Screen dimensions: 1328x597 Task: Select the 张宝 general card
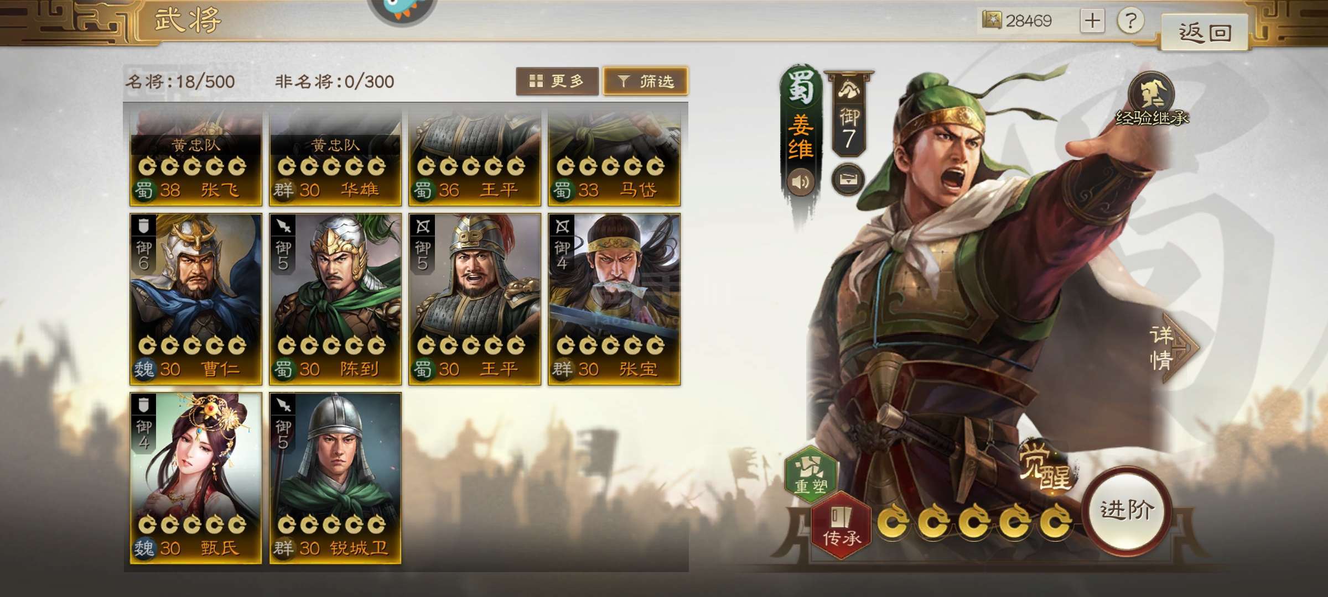[x=614, y=299]
